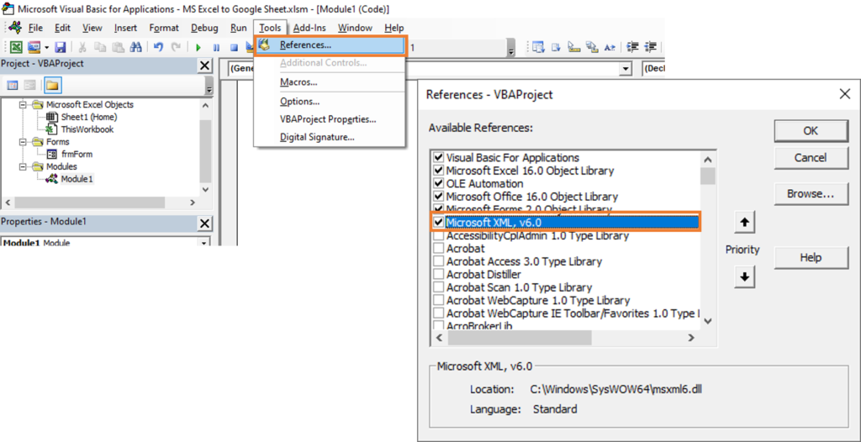Open Find with the binoculars icon

[x=135, y=47]
